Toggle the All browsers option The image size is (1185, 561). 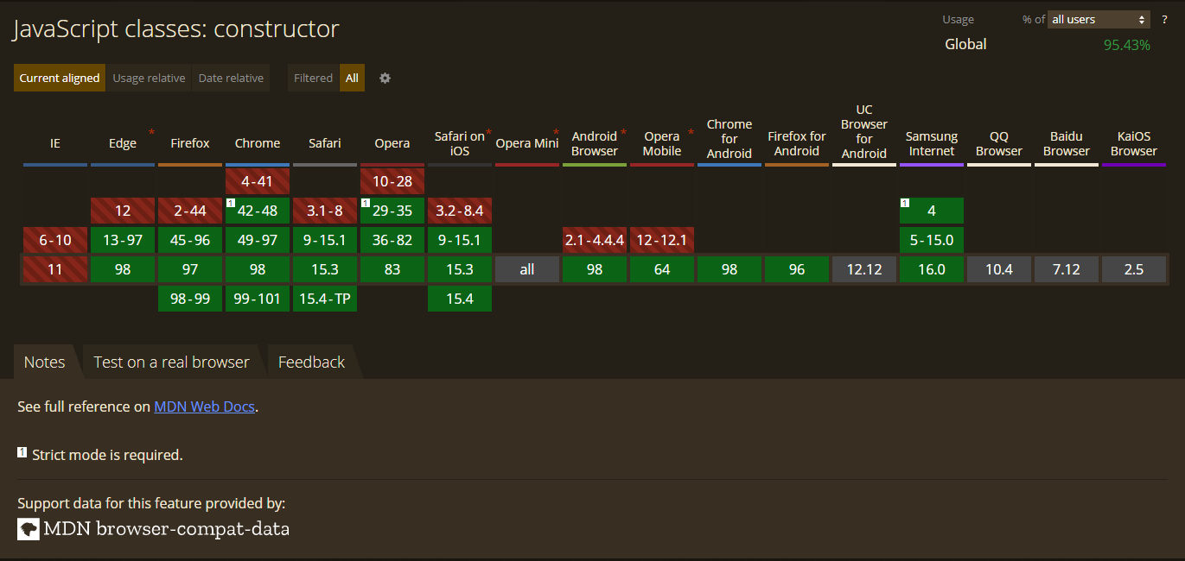pyautogui.click(x=352, y=78)
